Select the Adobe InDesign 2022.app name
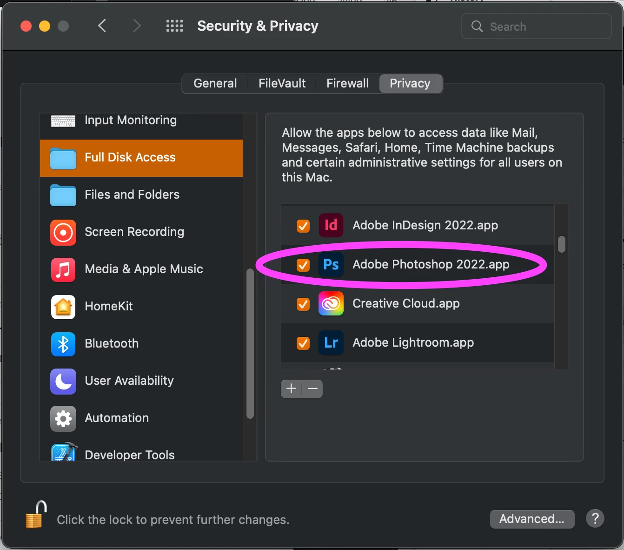 (425, 226)
